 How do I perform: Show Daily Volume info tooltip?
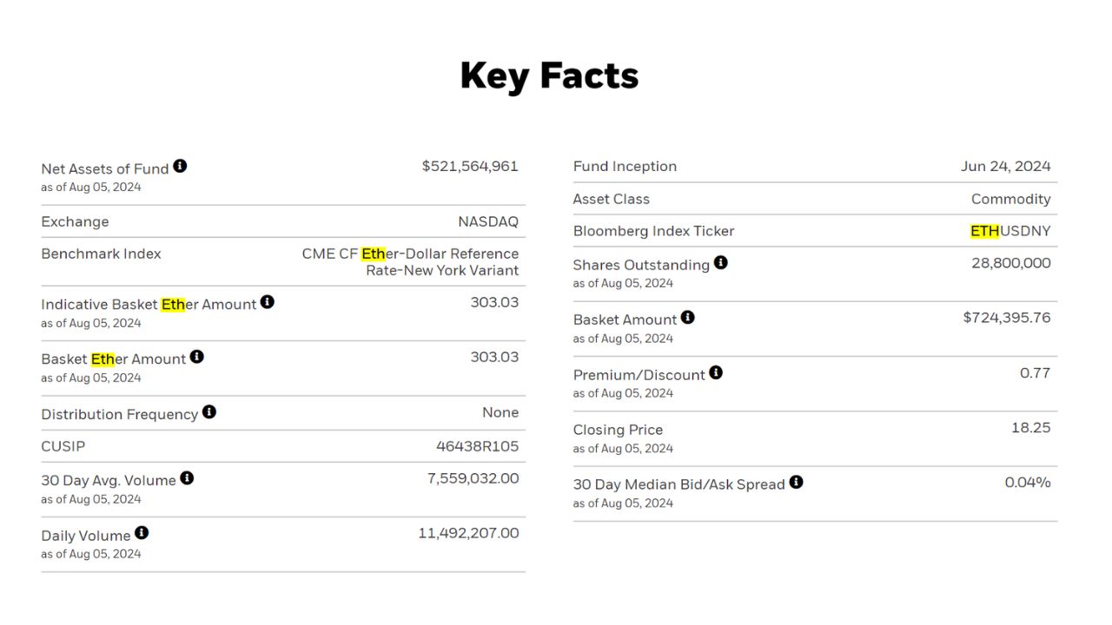(142, 533)
